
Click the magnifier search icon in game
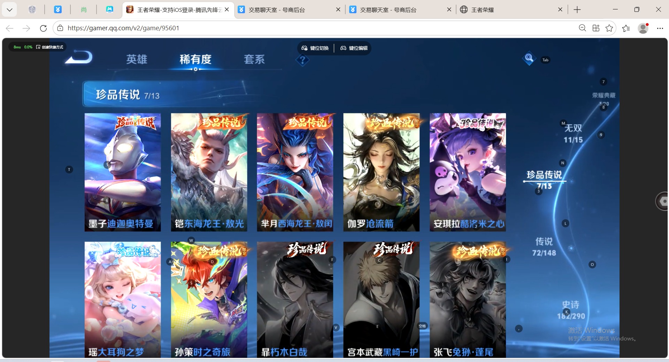pyautogui.click(x=529, y=58)
